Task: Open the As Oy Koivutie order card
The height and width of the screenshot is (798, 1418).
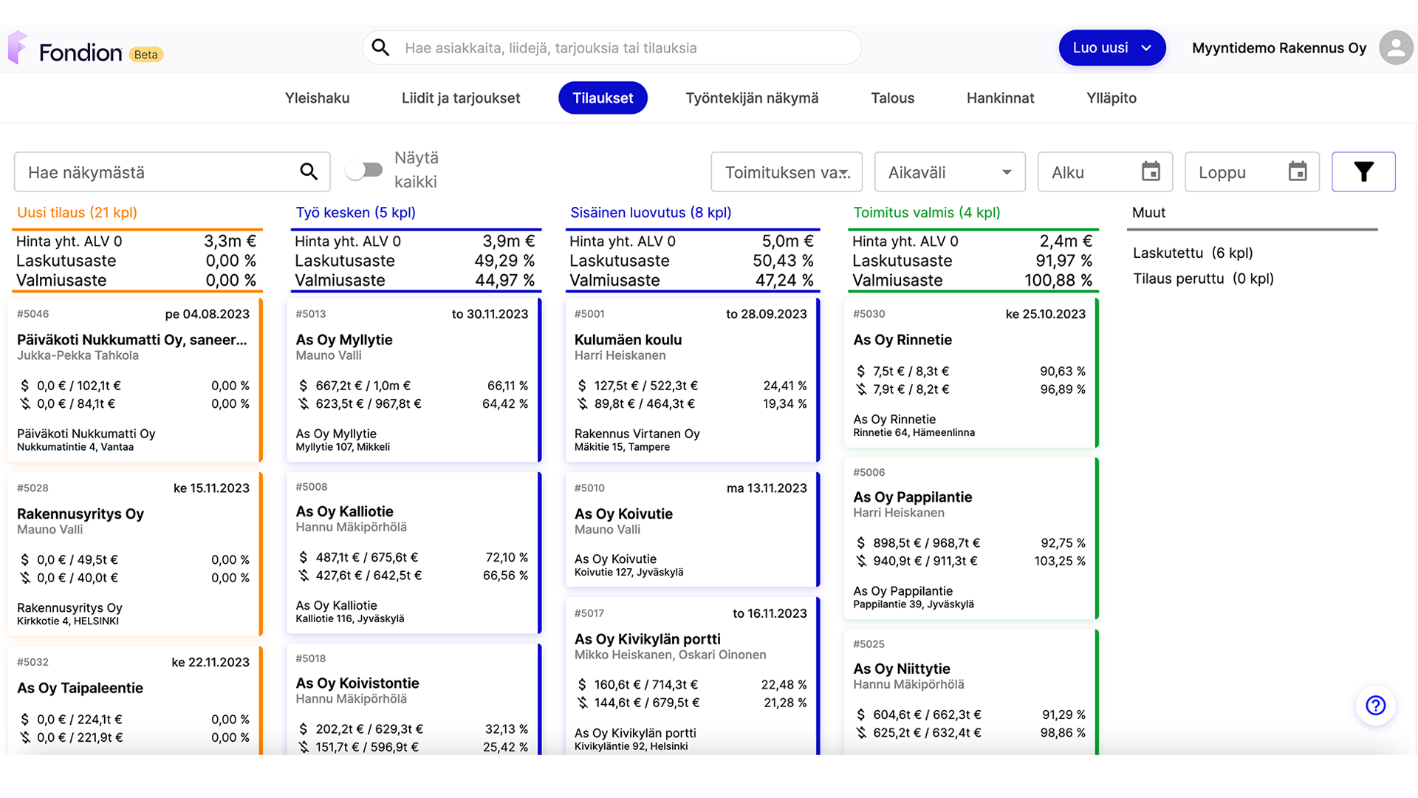Action: (x=691, y=529)
